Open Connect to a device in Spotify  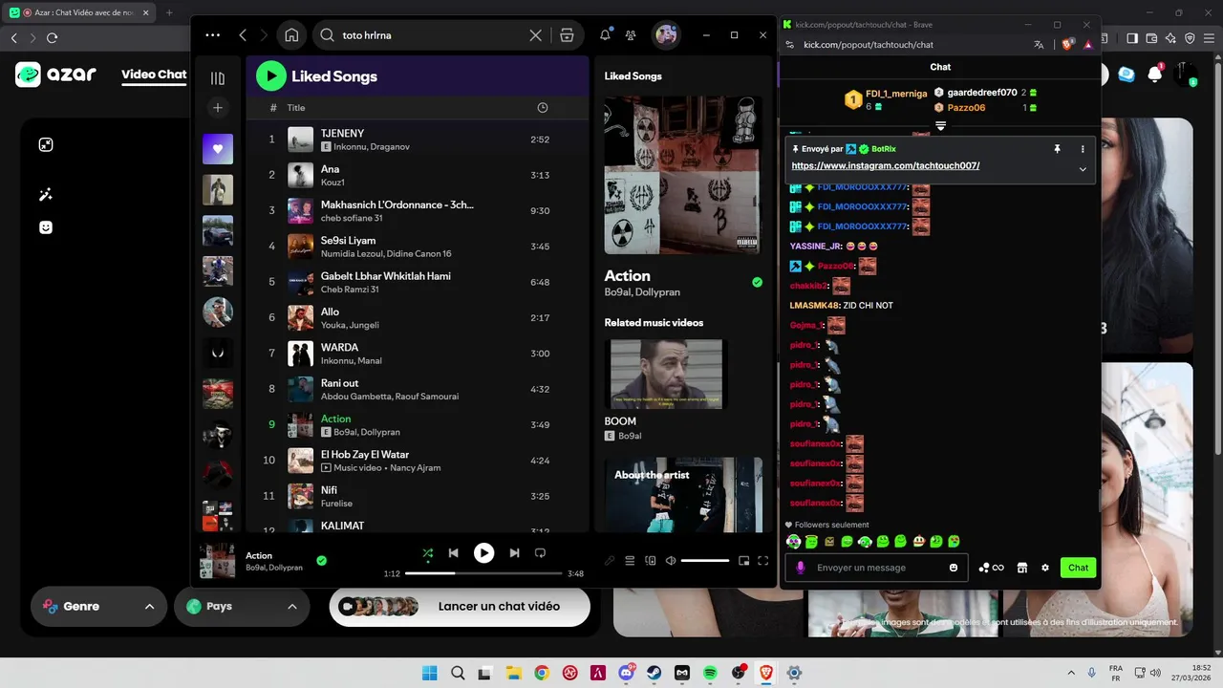pyautogui.click(x=651, y=561)
